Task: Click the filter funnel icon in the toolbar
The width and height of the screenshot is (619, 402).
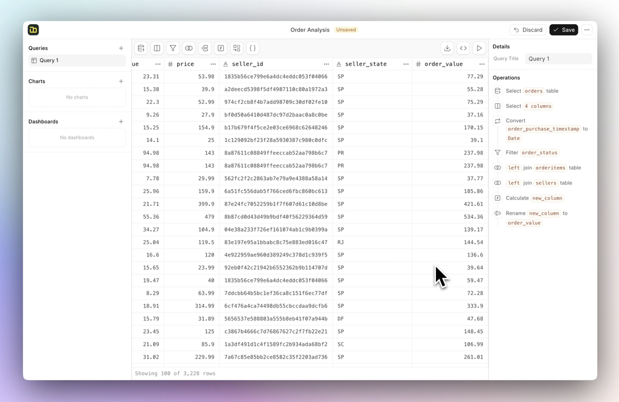Action: [173, 48]
